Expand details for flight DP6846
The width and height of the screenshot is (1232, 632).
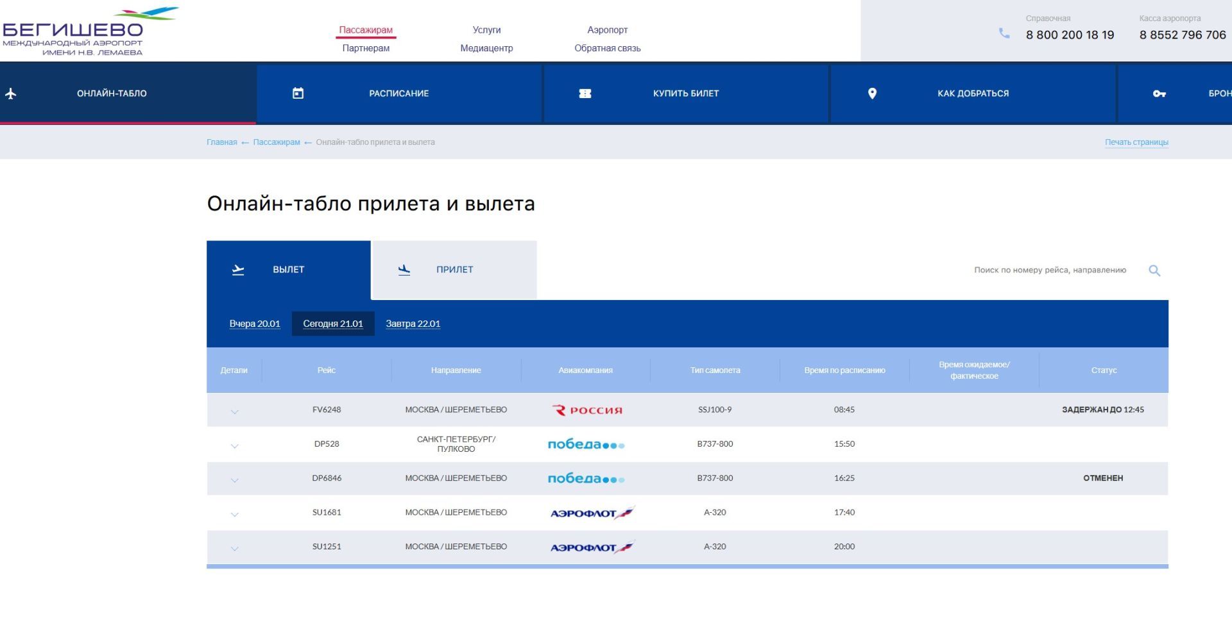click(234, 480)
